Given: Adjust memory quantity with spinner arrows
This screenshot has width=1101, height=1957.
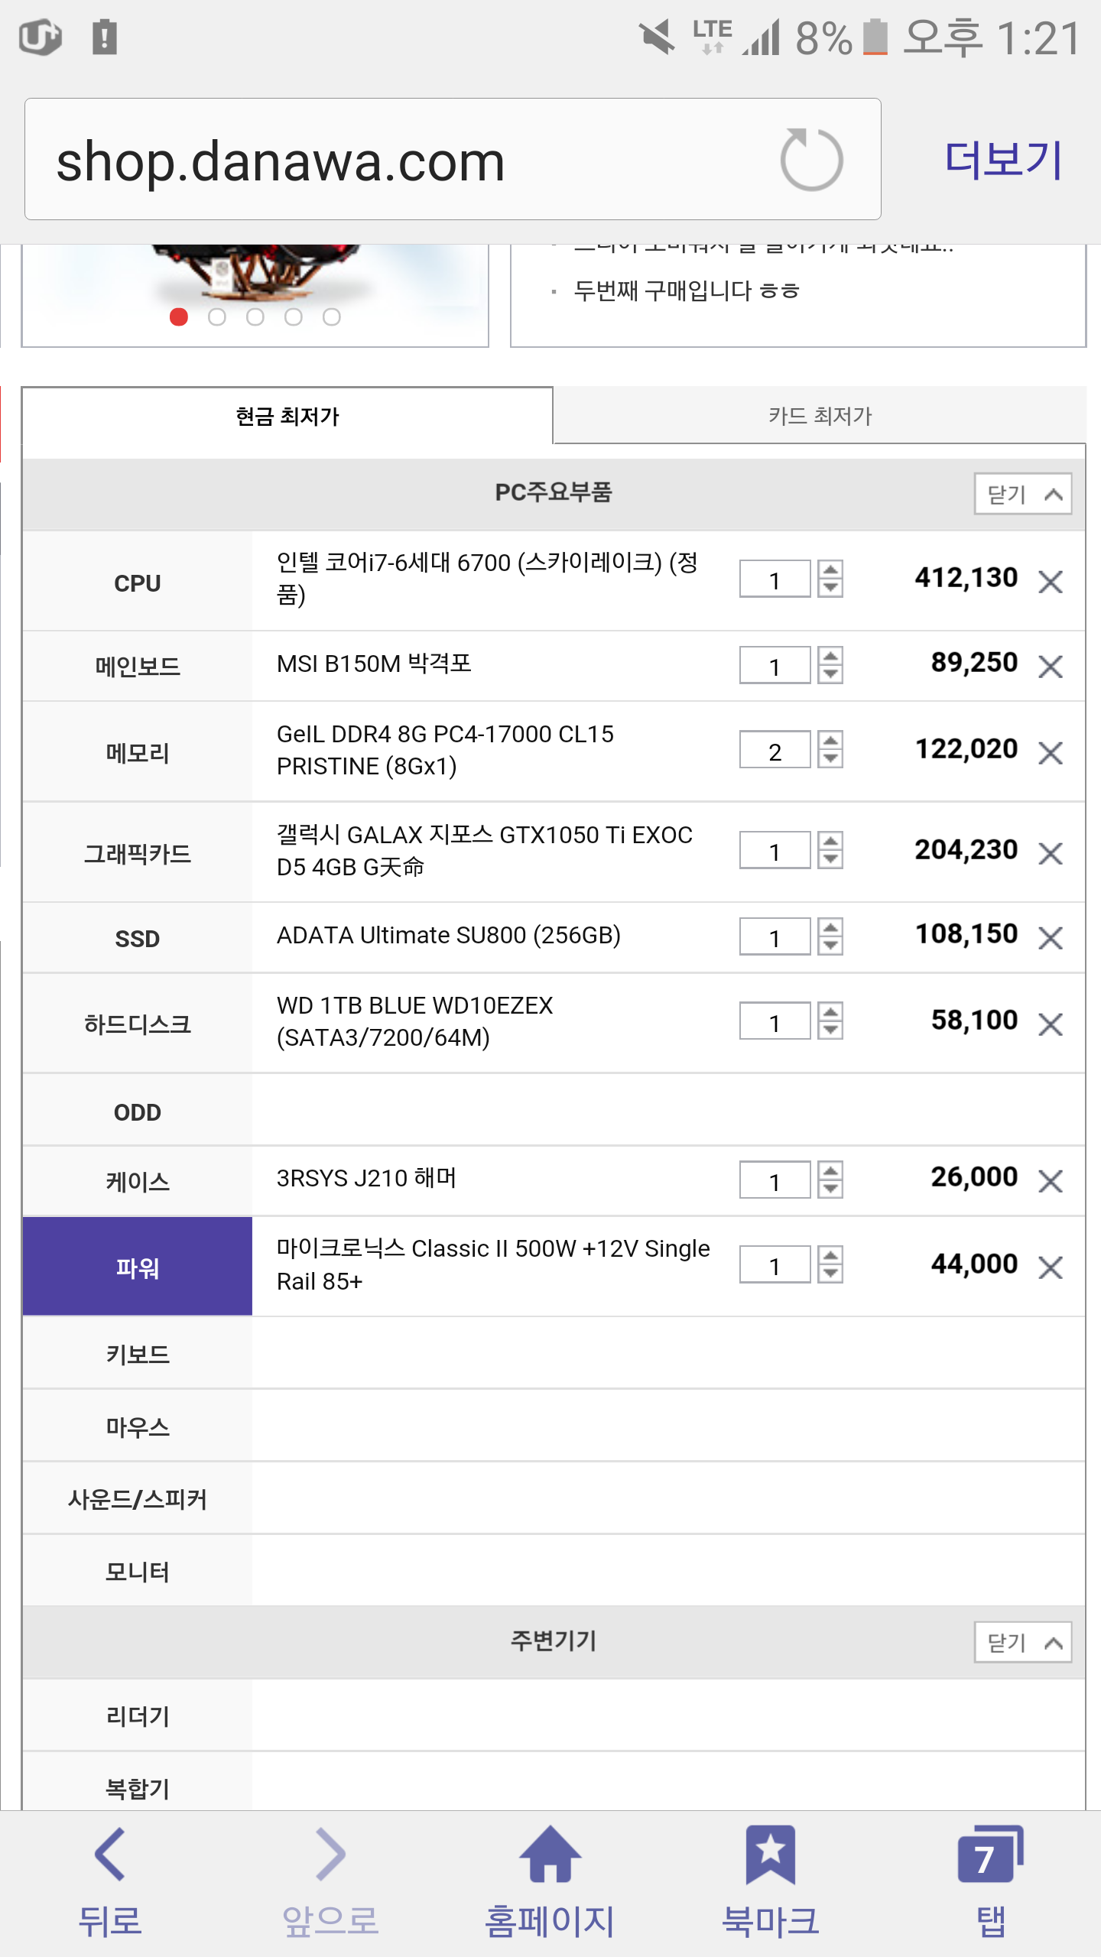Looking at the screenshot, I should pos(830,750).
